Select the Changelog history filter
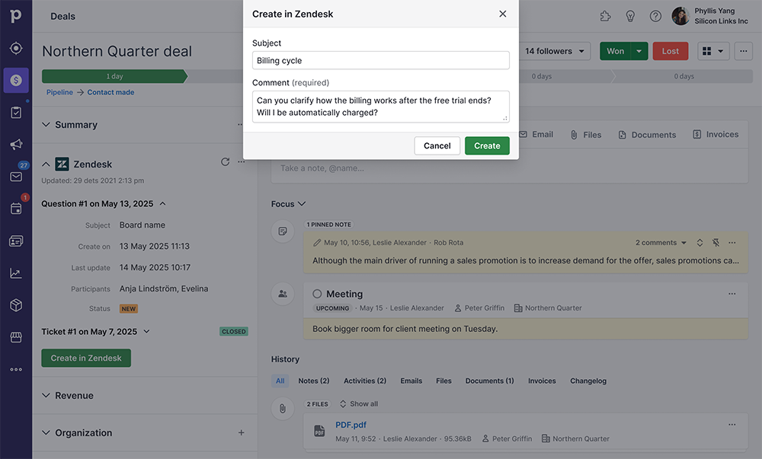The height and width of the screenshot is (459, 762). (x=588, y=381)
